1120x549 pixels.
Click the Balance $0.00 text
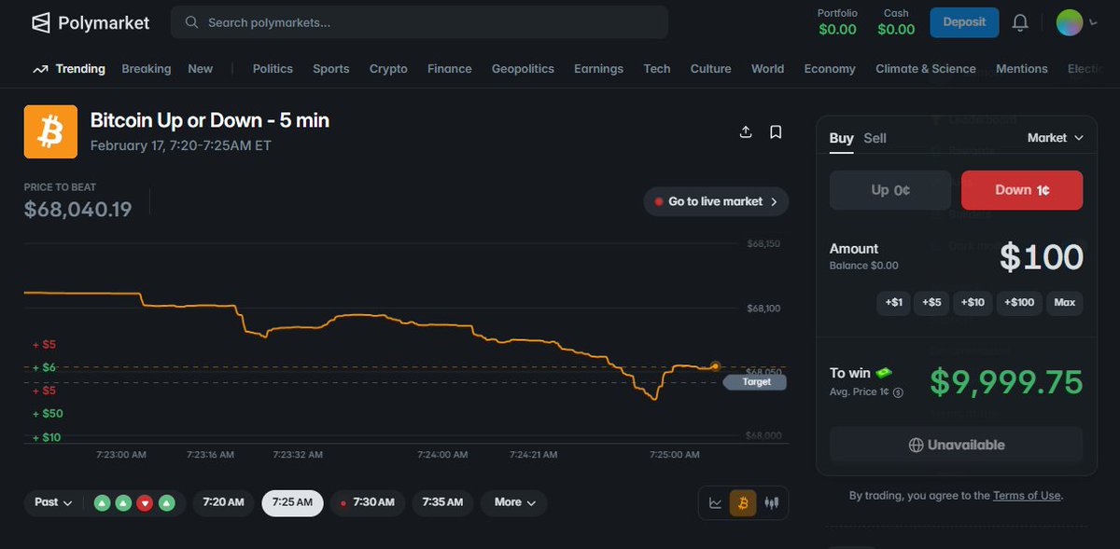864,266
